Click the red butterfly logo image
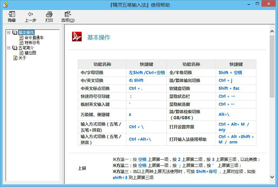 [x=77, y=37]
